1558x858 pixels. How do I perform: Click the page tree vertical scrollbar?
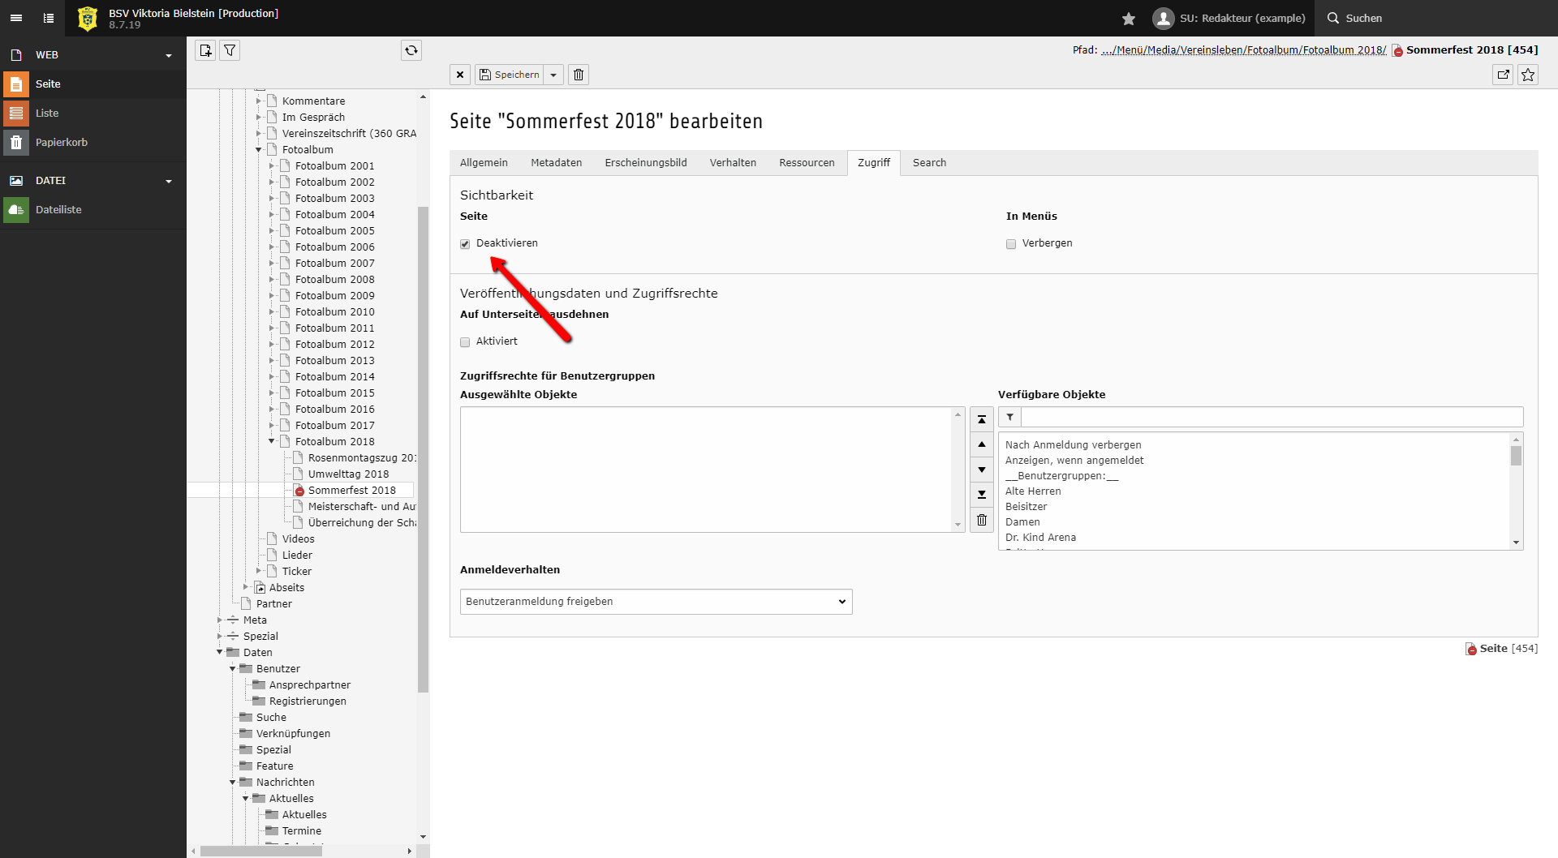423,450
